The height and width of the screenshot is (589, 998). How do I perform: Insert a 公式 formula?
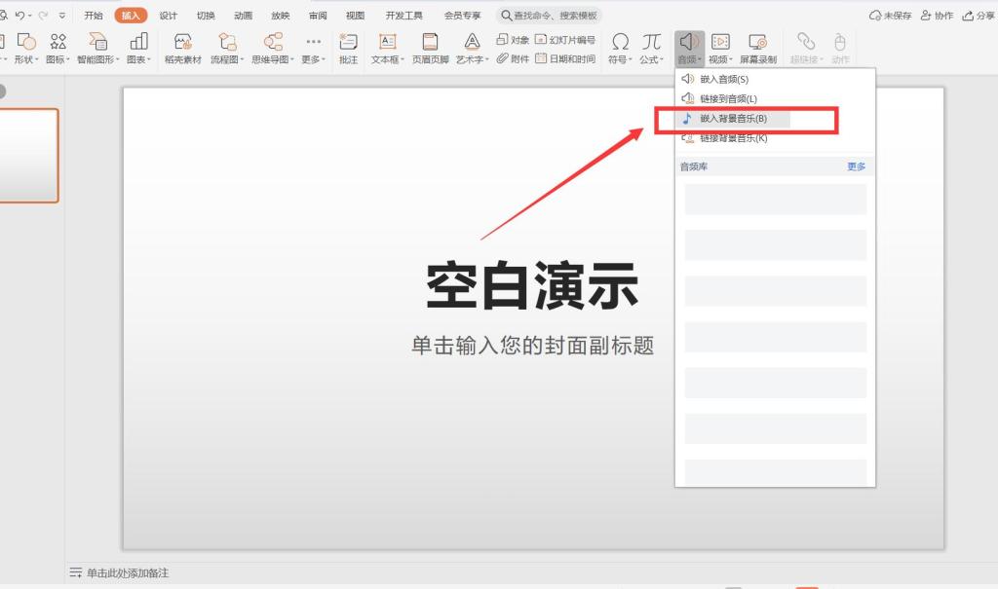(x=651, y=49)
